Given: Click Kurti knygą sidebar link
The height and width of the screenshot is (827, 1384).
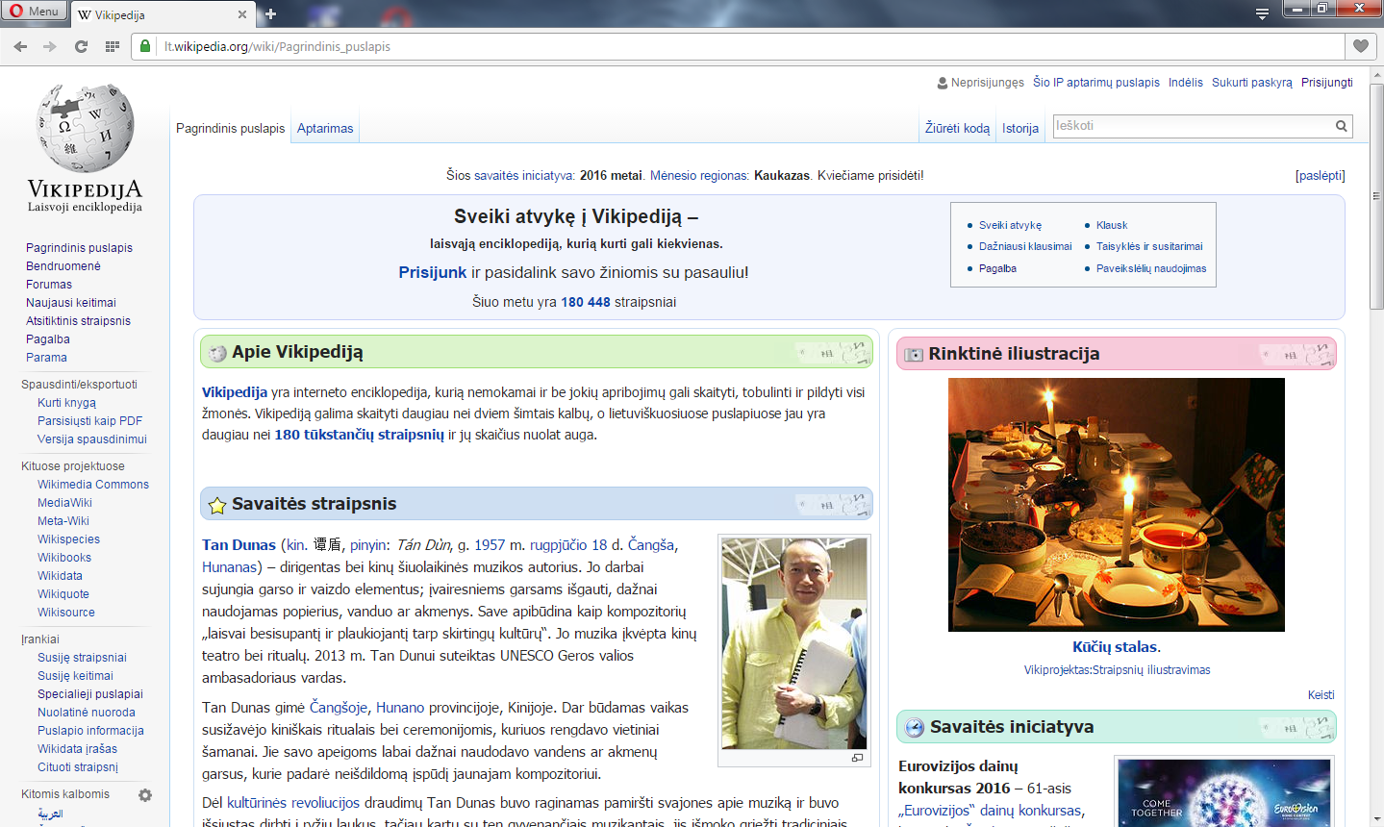Looking at the screenshot, I should (x=66, y=403).
